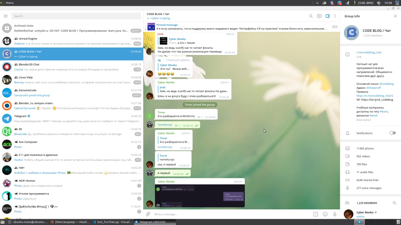Open the Blender3D Chat
This screenshot has height=225, width=401.
pos(71,67)
